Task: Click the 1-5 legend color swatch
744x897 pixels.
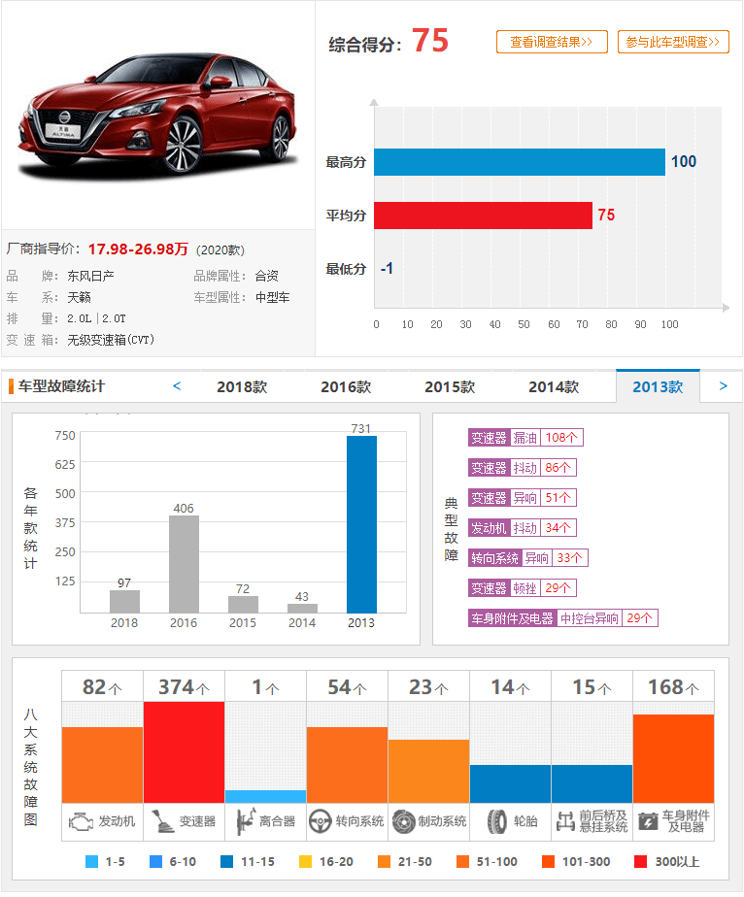Action: (91, 861)
